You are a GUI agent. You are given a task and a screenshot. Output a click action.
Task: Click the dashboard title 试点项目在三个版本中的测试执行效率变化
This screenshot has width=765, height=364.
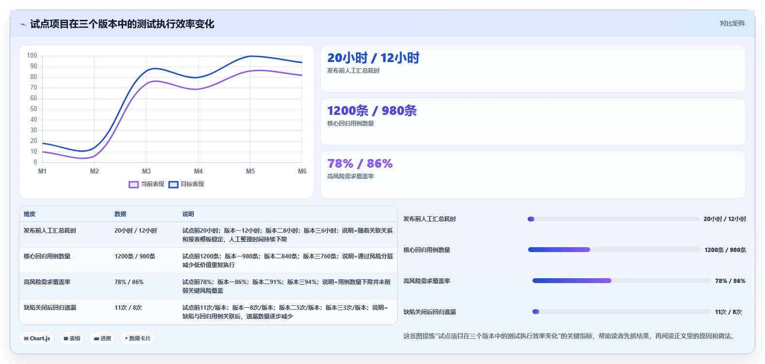pyautogui.click(x=122, y=24)
